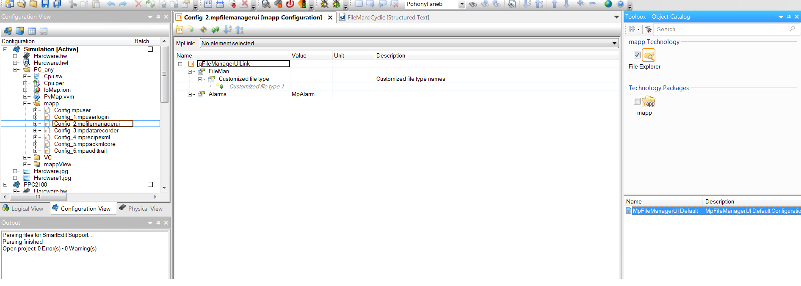Click the orange mapp icon in editor toolbar
Image resolution: width=801 pixels, height=286 pixels.
pyautogui.click(x=180, y=29)
